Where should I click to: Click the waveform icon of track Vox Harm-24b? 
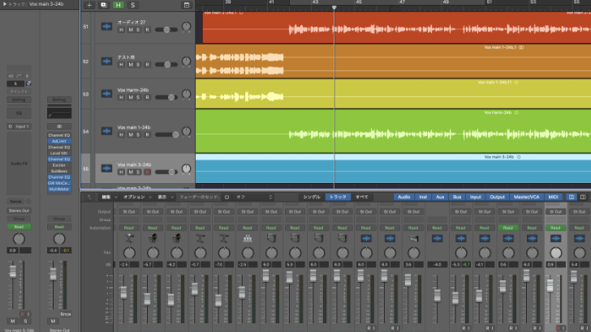click(x=106, y=94)
